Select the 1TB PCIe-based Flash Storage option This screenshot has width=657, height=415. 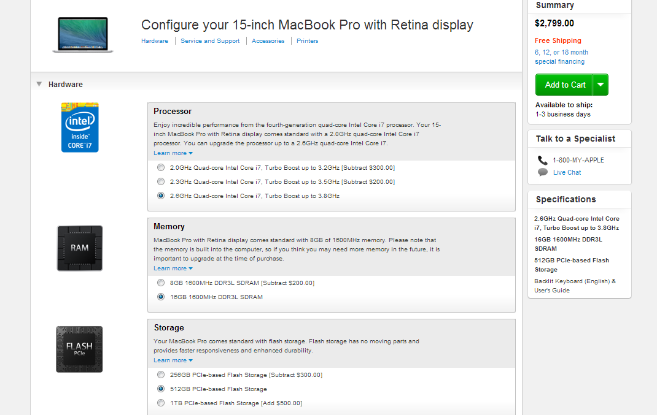click(x=161, y=403)
